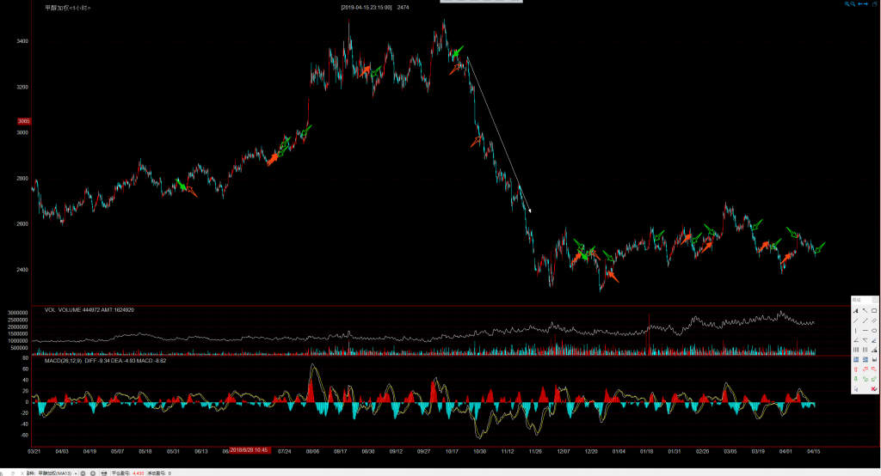Select the vertical line tool
Viewport: 881px width, 476px height.
point(856,331)
